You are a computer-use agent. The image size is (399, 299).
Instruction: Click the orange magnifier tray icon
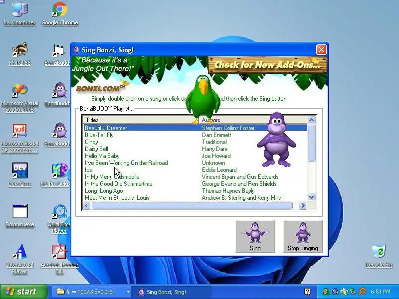[362, 292]
